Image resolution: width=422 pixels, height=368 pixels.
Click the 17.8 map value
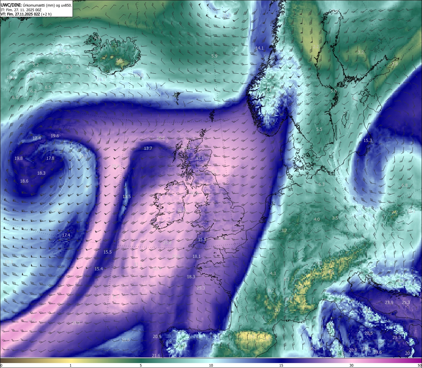[50, 158]
